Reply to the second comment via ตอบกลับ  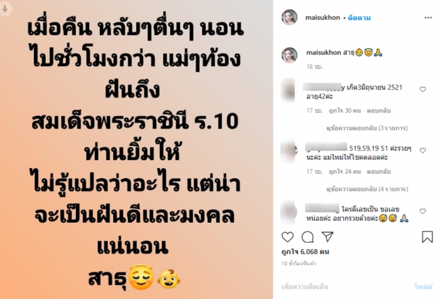[379, 172]
